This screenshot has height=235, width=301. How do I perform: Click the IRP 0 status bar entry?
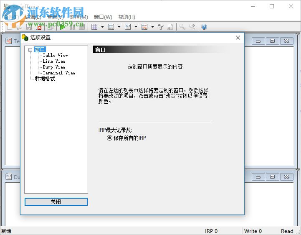point(211,231)
